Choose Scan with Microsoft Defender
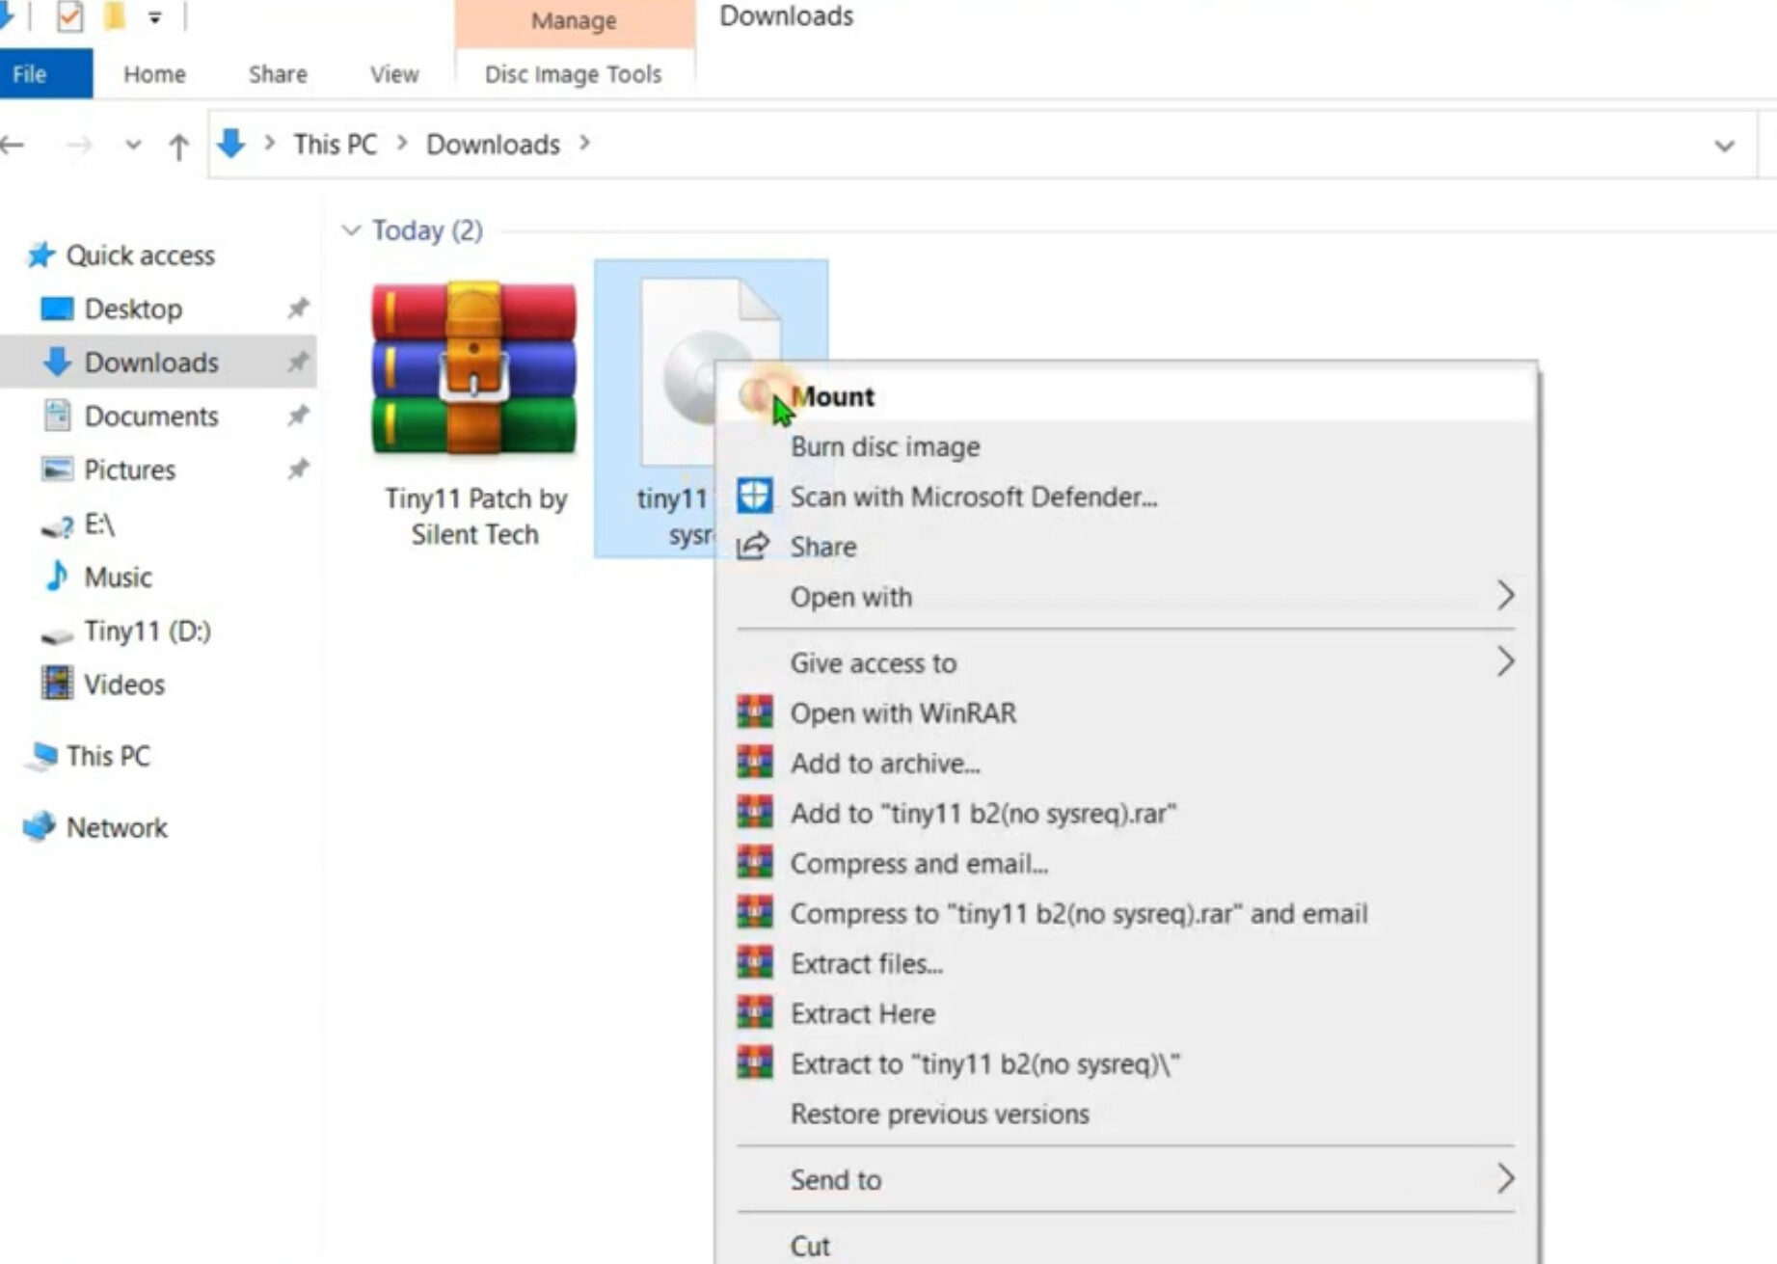 (1126, 498)
